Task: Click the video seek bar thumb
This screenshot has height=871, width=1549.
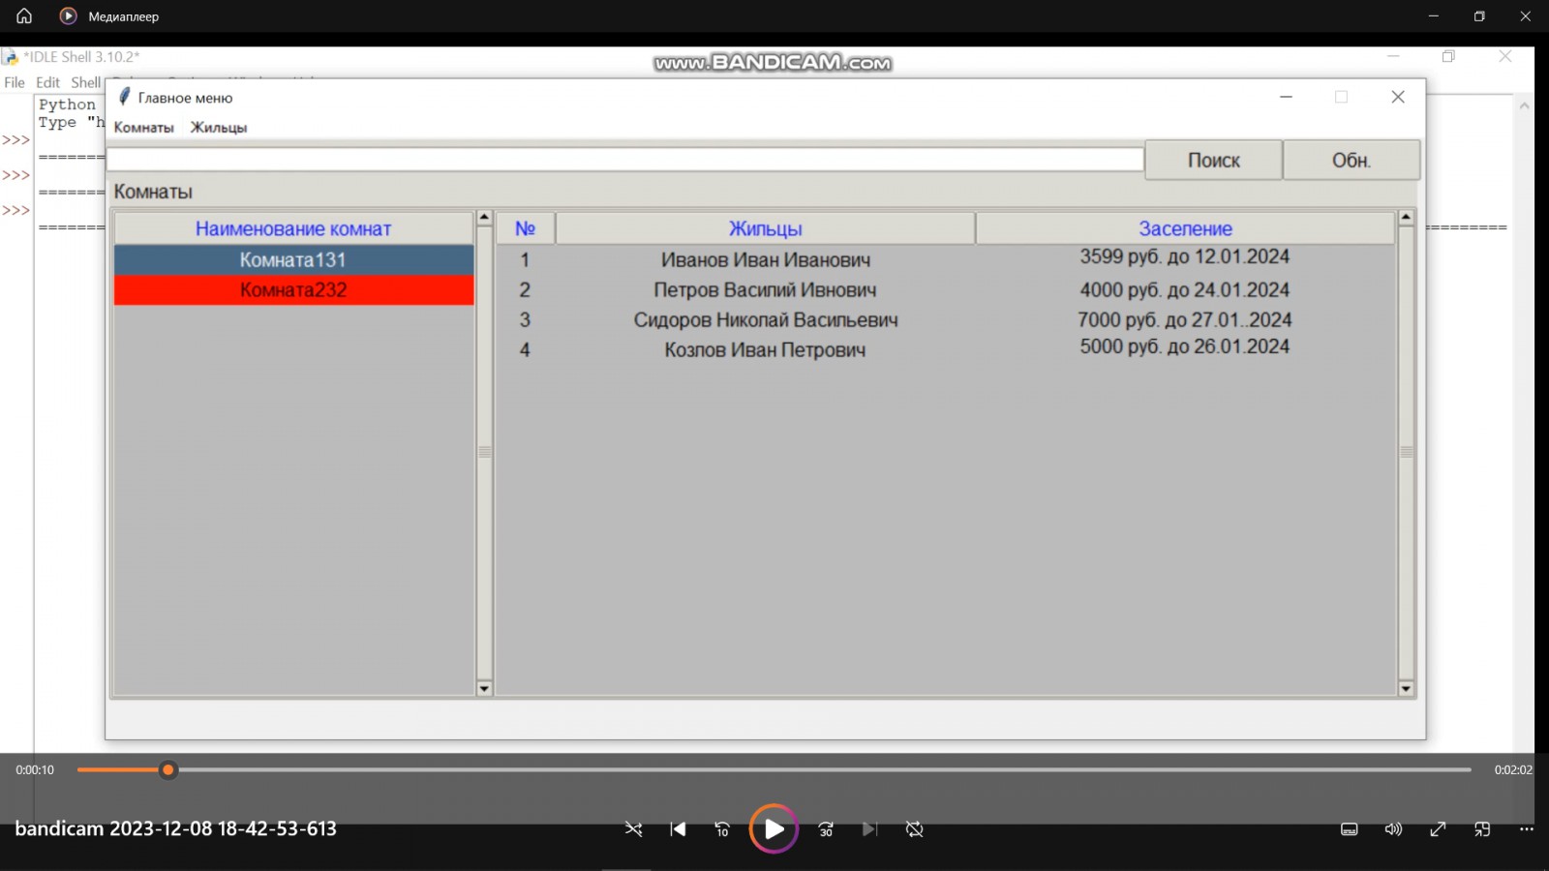Action: [x=168, y=770]
